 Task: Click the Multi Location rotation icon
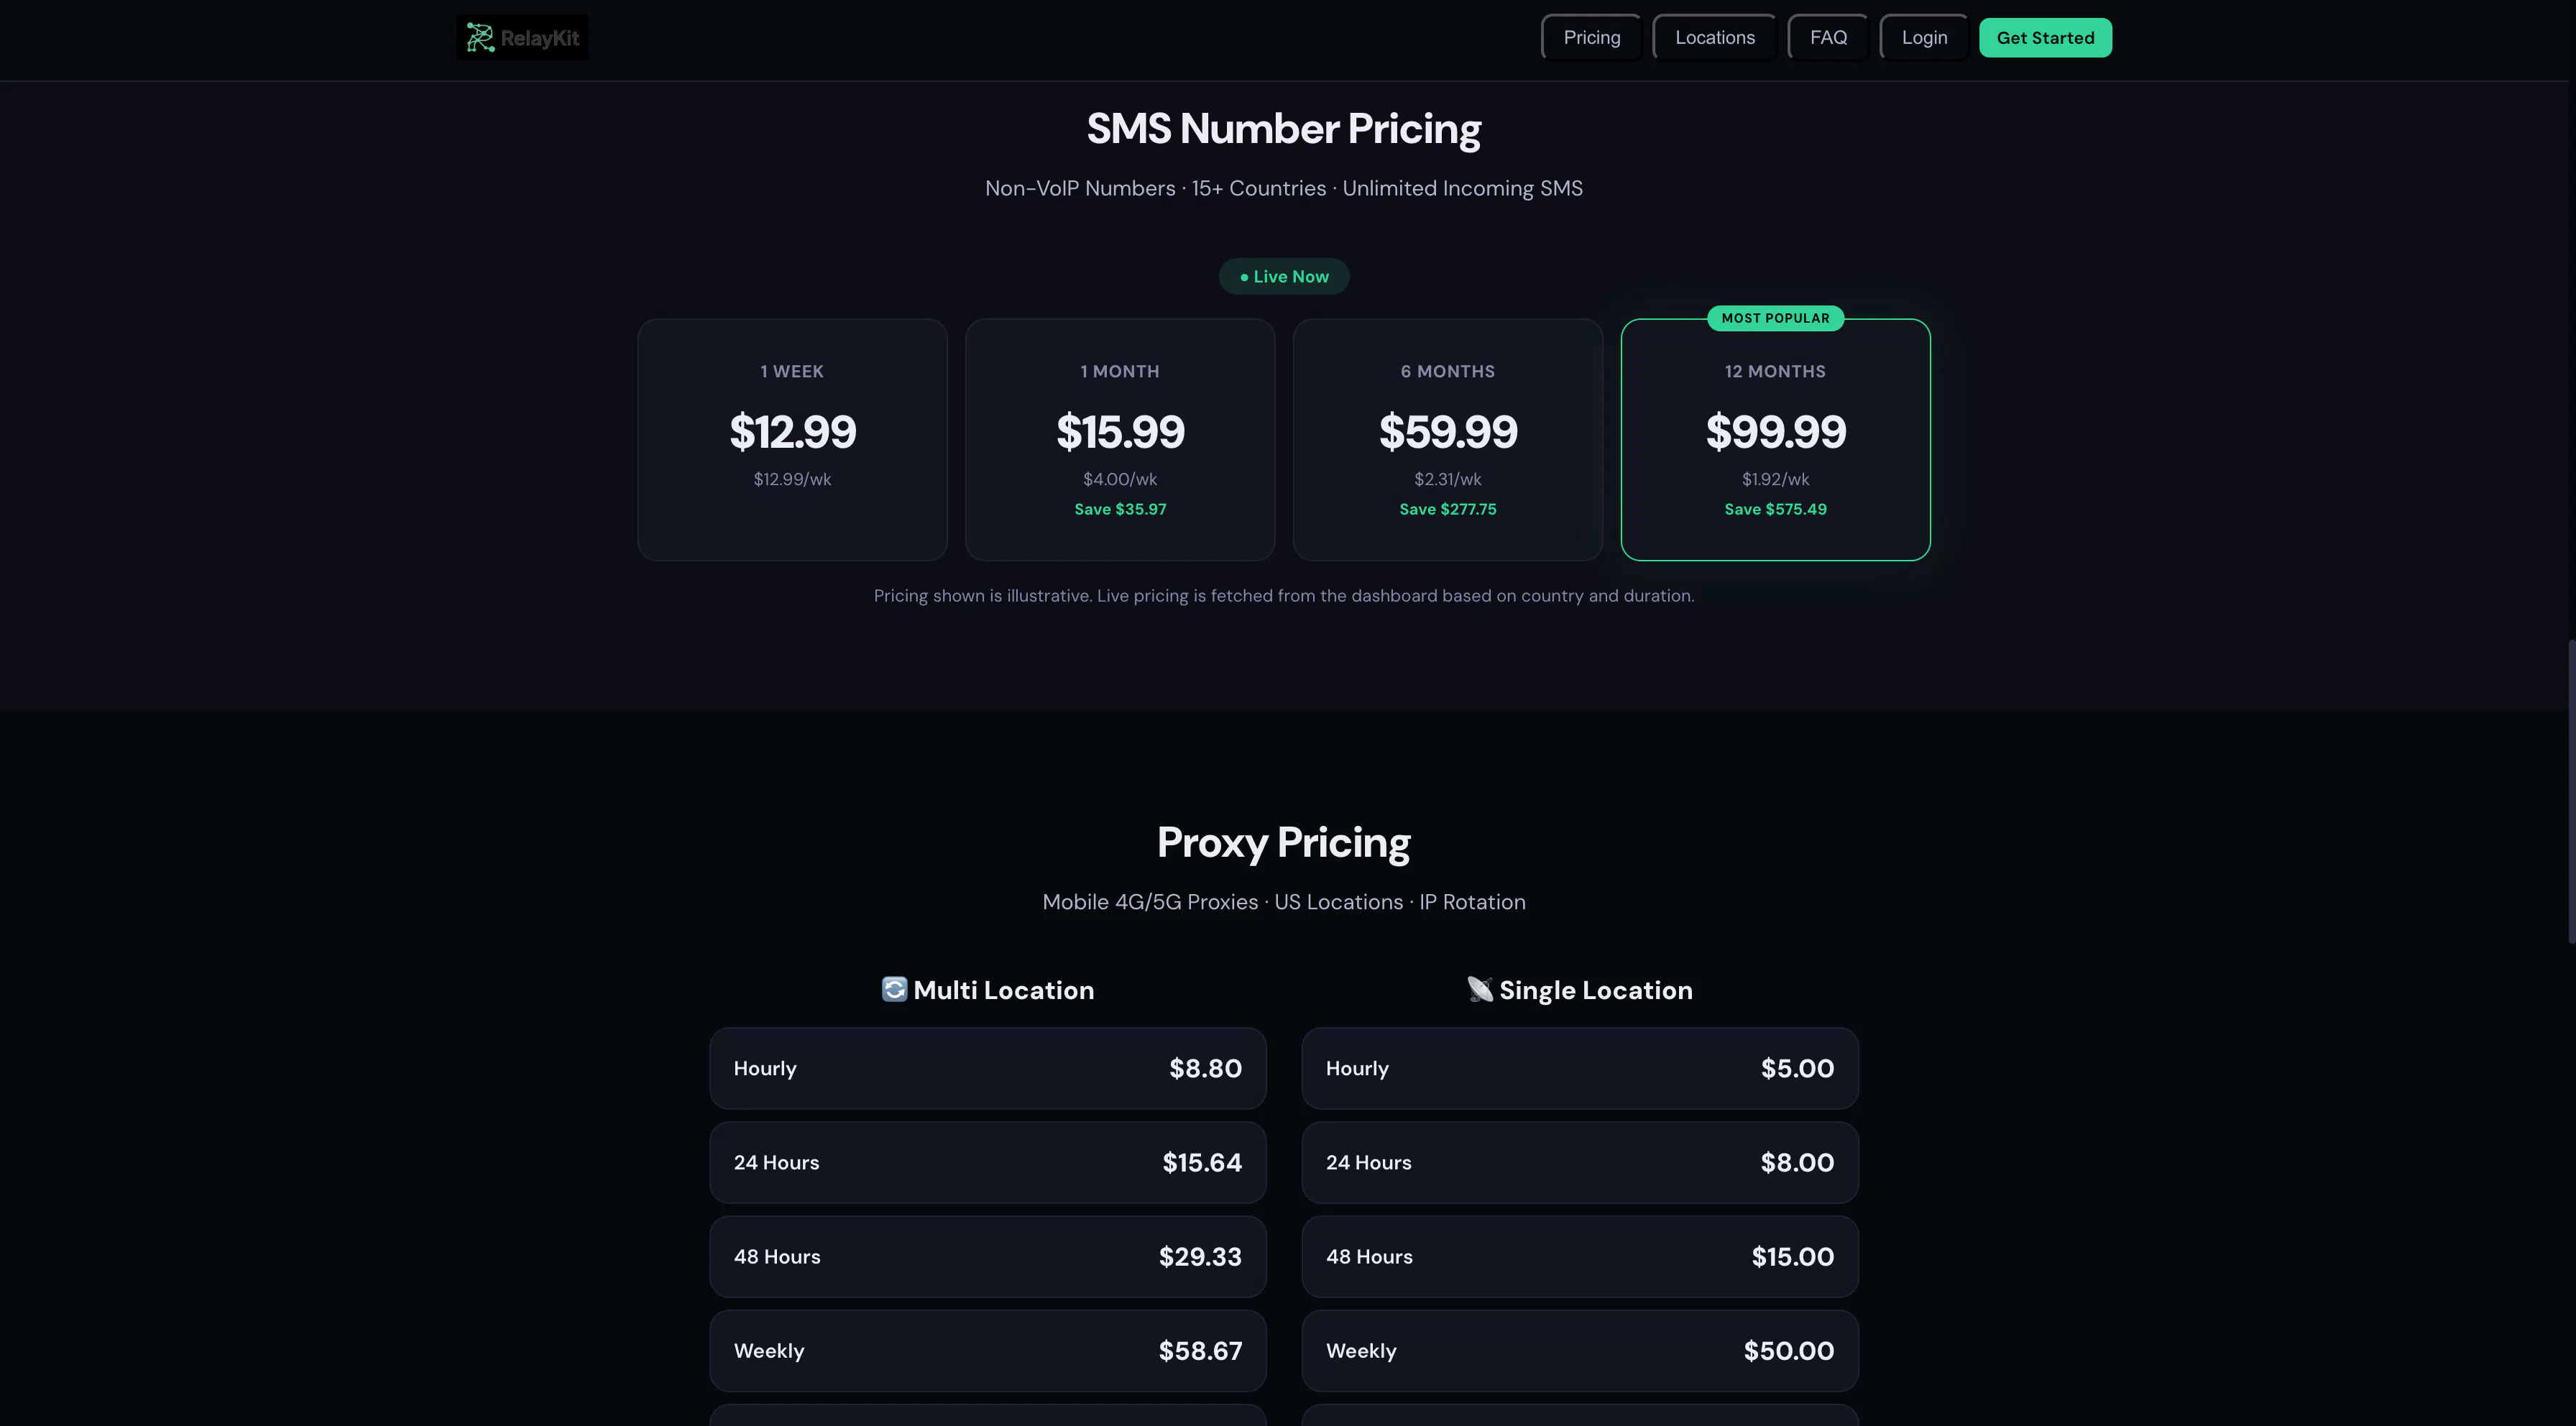pyautogui.click(x=894, y=989)
